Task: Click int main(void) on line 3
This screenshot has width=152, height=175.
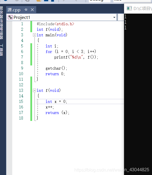Action: point(52,35)
